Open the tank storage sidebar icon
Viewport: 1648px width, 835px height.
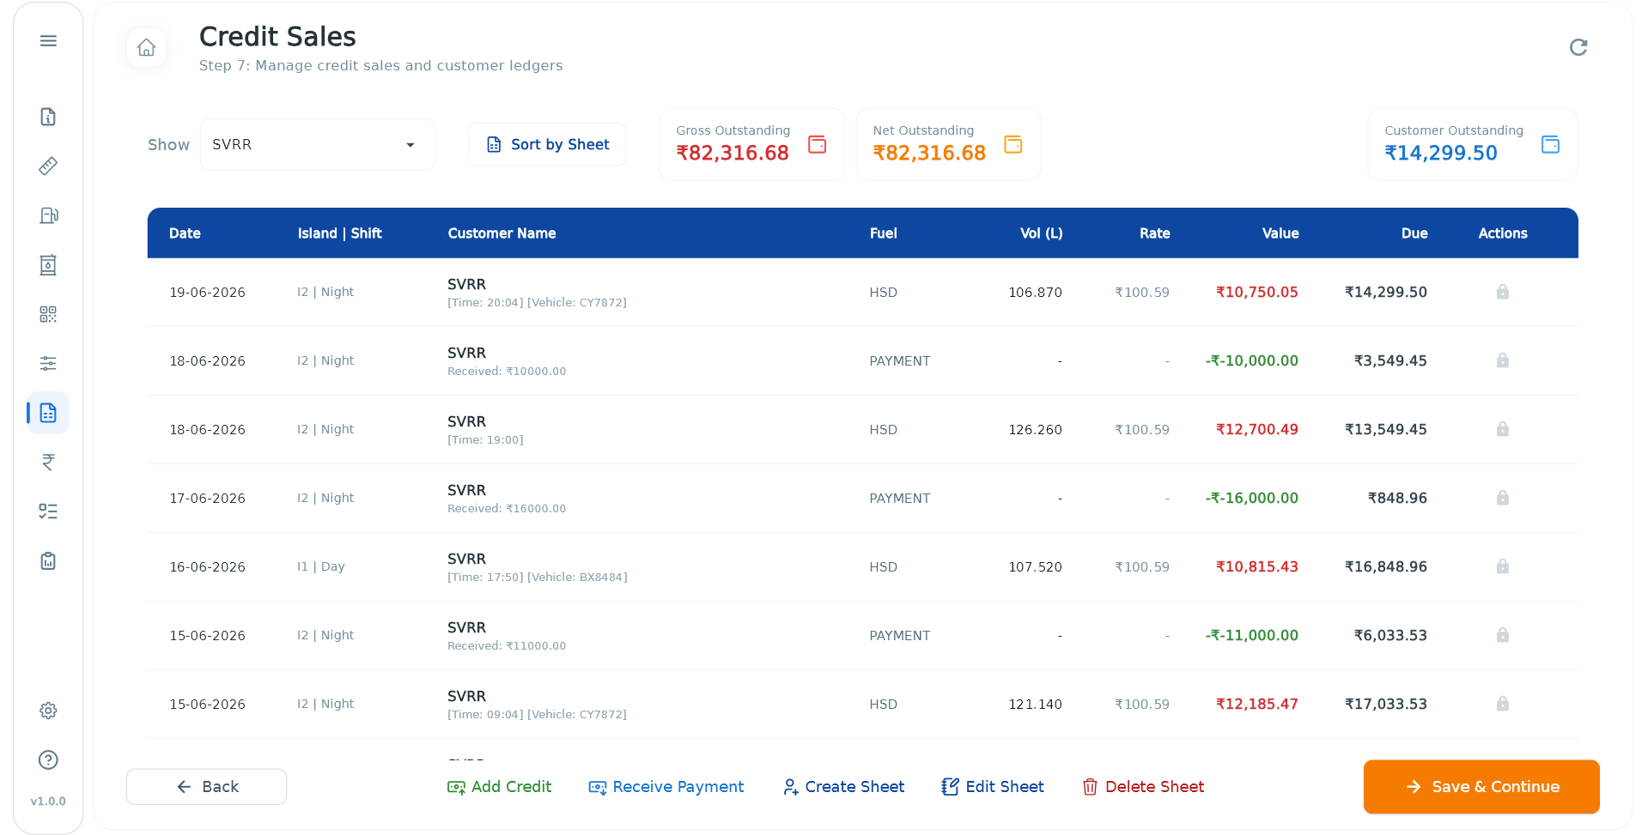point(48,264)
